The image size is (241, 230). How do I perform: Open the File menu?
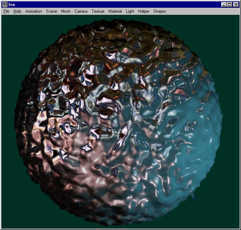(6, 11)
